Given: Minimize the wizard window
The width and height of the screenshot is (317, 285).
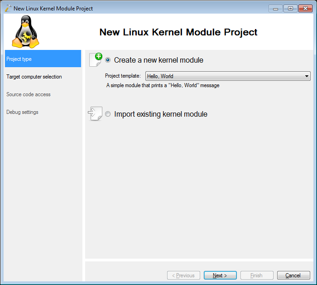Looking at the screenshot, I should (x=275, y=9).
